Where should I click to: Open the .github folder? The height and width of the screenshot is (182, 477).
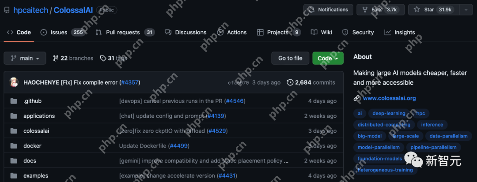[x=32, y=101]
